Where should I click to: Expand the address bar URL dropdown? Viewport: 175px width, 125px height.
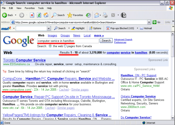[149, 22]
